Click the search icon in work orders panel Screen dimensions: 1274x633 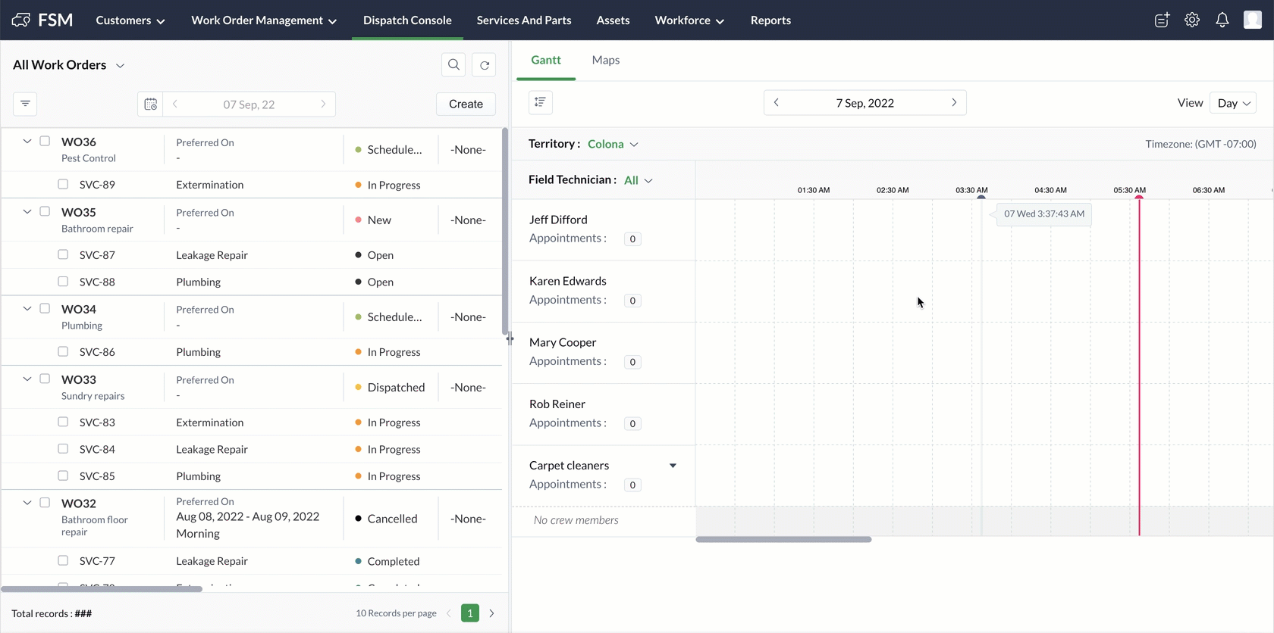[x=453, y=65]
